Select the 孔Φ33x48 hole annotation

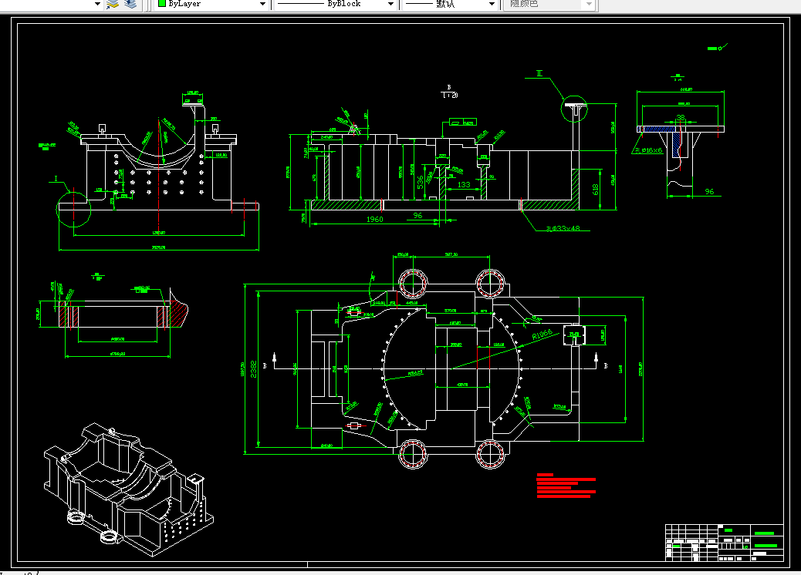[563, 228]
